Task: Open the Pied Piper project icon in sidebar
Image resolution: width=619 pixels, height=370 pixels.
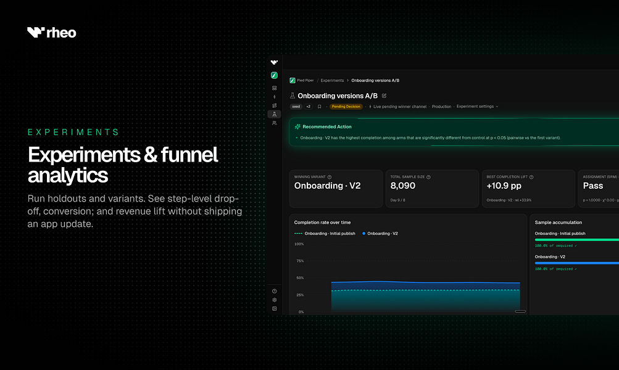Action: pos(275,75)
